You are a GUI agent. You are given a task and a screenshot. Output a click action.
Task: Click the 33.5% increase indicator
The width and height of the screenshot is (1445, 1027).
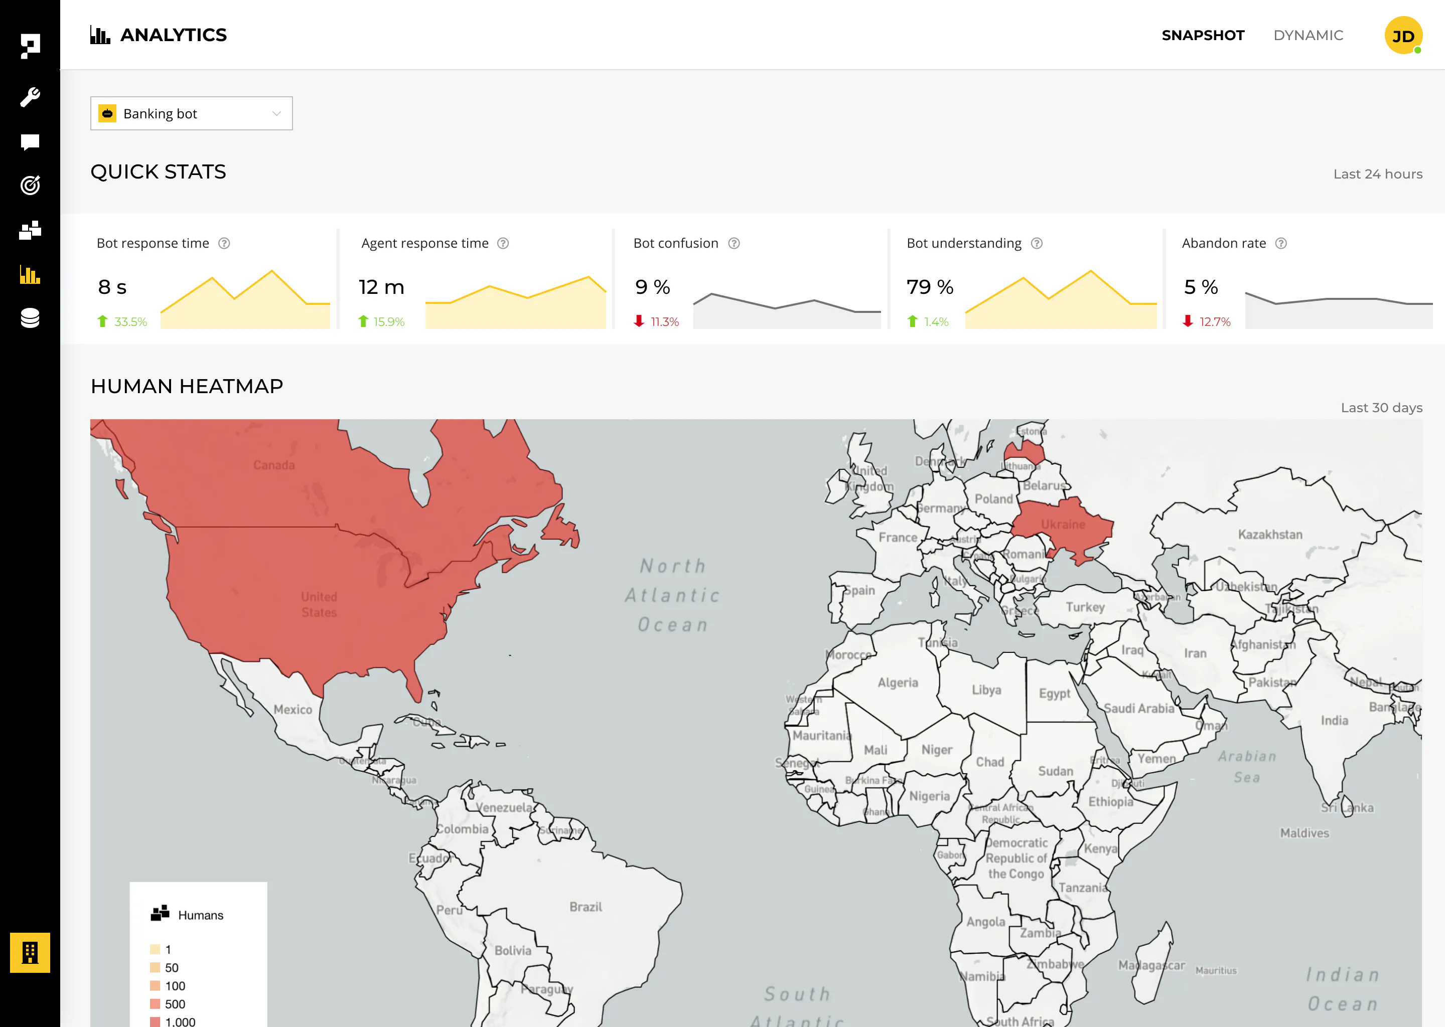pyautogui.click(x=122, y=321)
